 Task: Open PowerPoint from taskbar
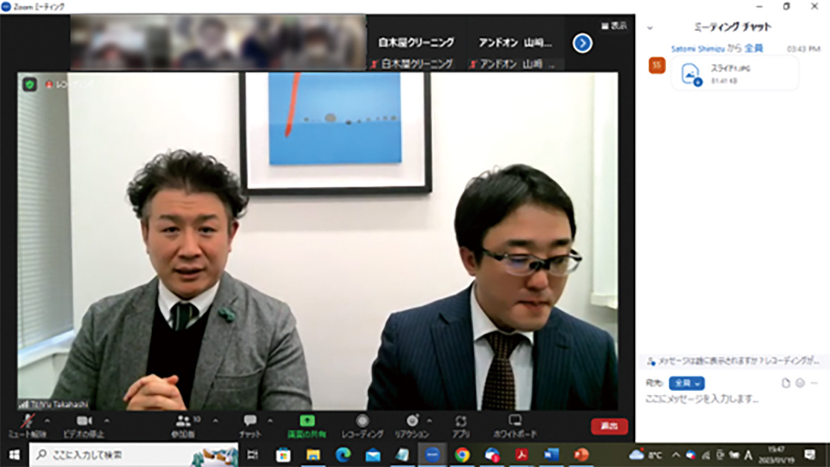(581, 455)
